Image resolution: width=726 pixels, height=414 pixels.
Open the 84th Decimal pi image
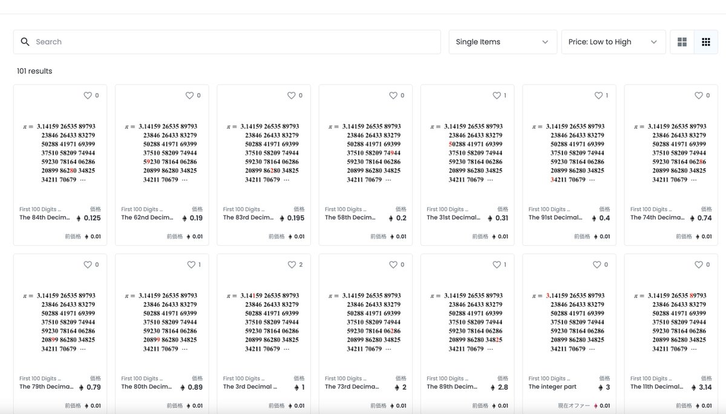(x=59, y=153)
